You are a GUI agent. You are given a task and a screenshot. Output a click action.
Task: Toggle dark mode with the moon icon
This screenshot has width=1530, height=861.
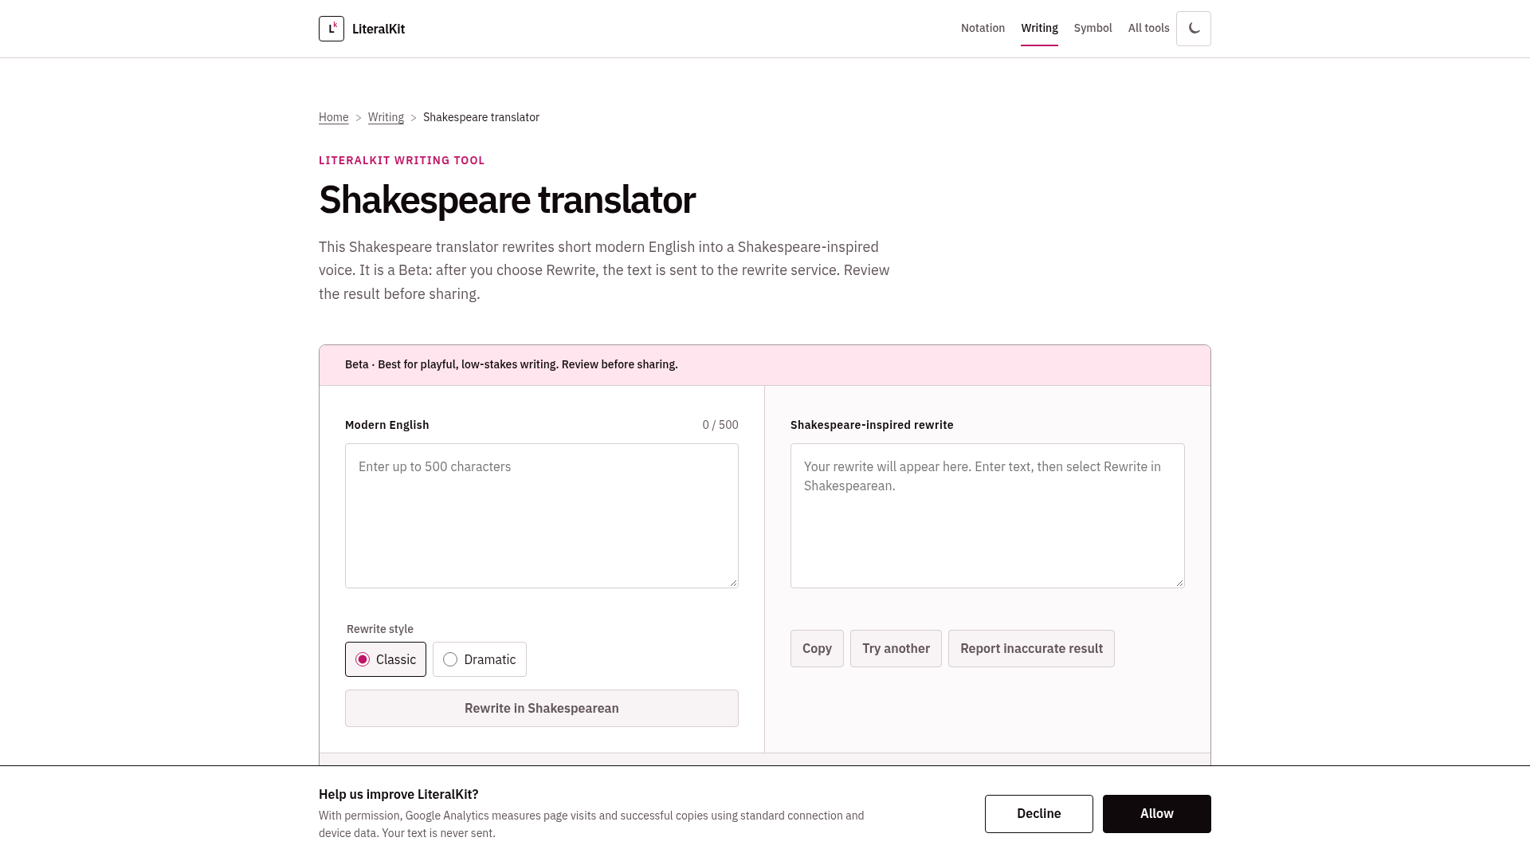point(1194,29)
